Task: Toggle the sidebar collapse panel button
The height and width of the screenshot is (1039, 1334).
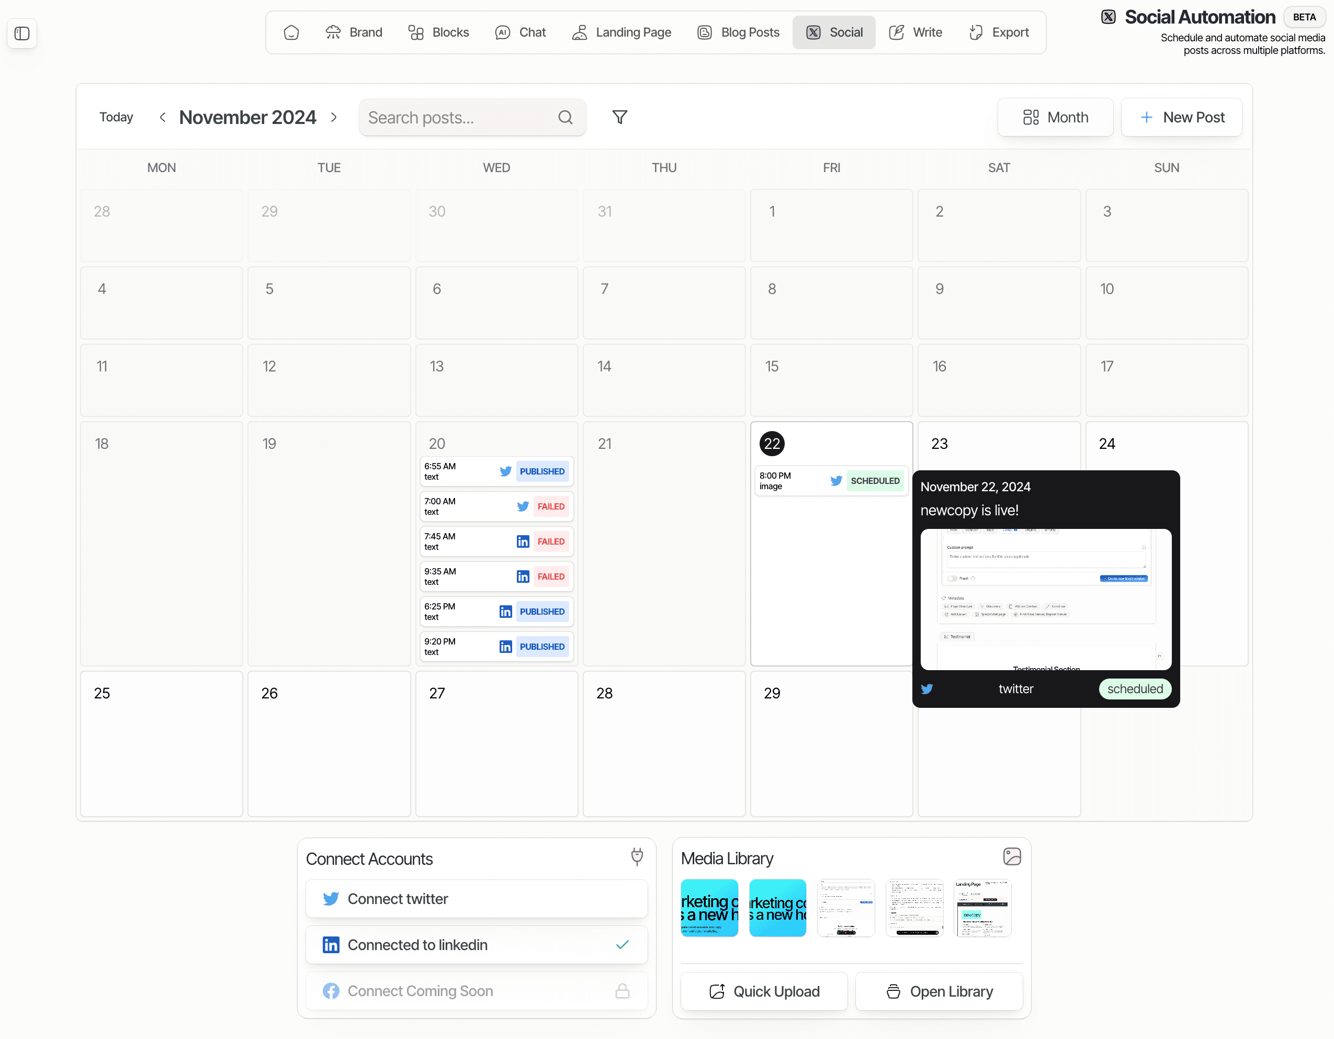Action: pyautogui.click(x=22, y=32)
